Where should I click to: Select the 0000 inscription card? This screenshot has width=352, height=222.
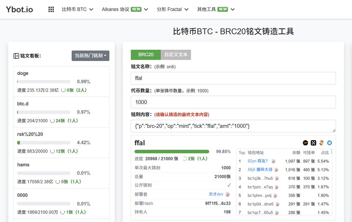pyautogui.click(x=62, y=204)
